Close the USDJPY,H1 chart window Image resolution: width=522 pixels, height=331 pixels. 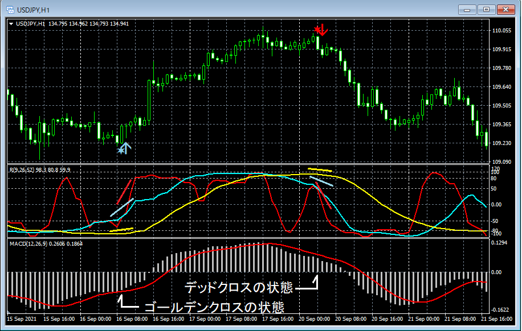click(505, 10)
